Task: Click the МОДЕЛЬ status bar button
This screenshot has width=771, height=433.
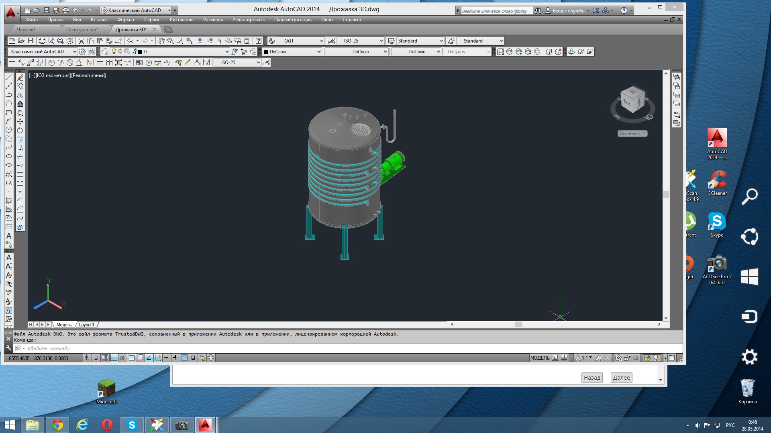Action: pyautogui.click(x=540, y=358)
